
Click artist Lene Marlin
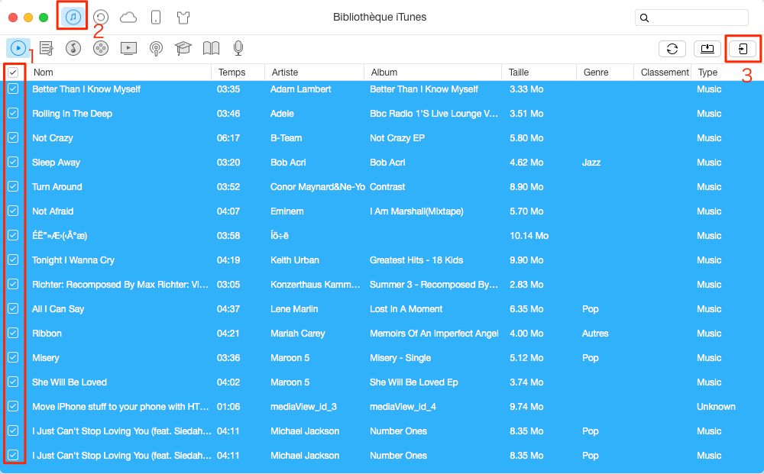294,309
